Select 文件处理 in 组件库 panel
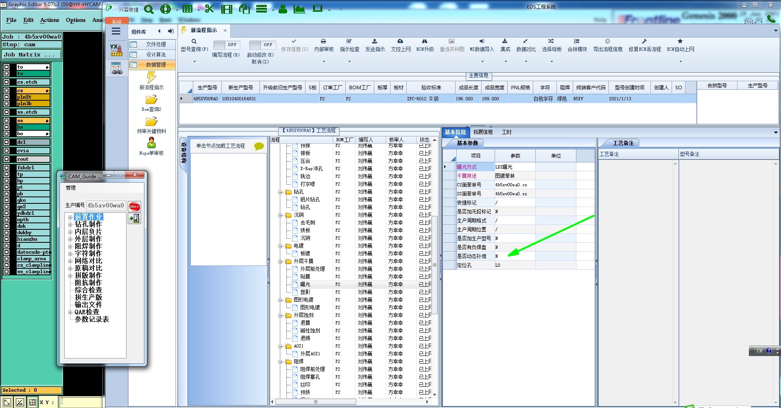This screenshot has height=408, width=781. [152, 44]
